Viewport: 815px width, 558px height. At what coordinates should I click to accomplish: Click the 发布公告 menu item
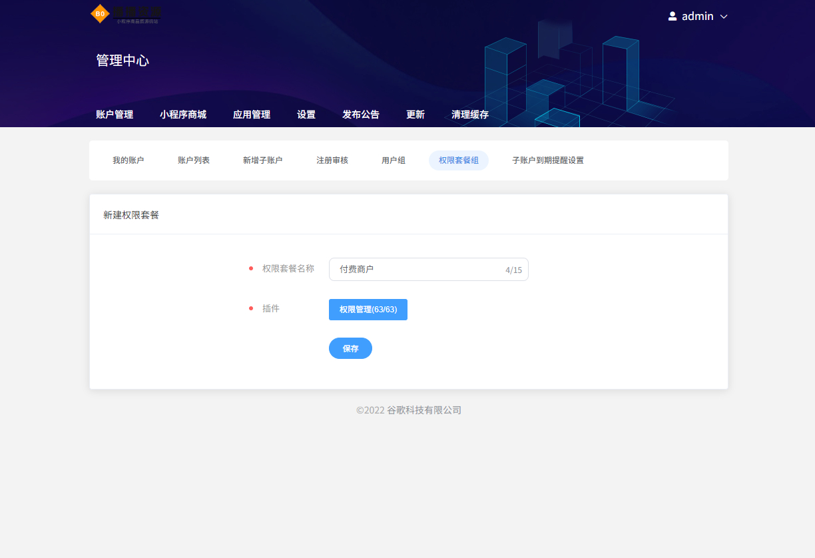coord(360,114)
